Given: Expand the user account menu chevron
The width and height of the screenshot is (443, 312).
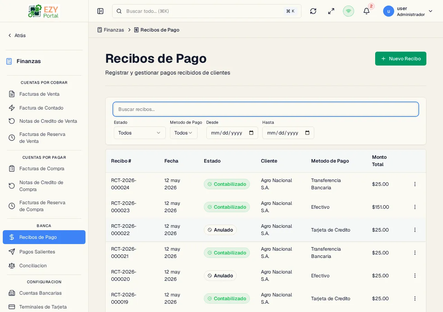Looking at the screenshot, I should pyautogui.click(x=431, y=11).
